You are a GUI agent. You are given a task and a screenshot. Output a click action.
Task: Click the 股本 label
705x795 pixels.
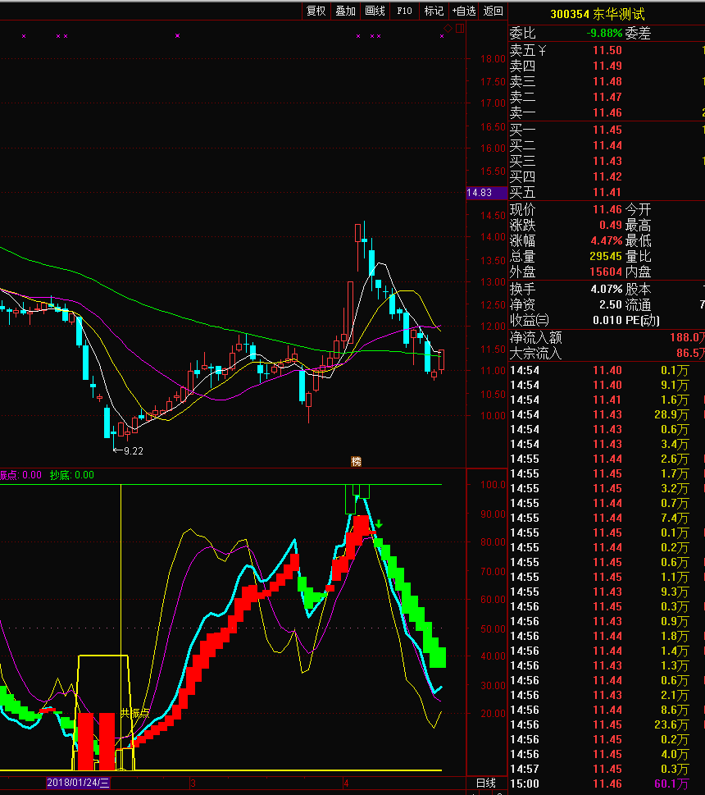[x=638, y=289]
